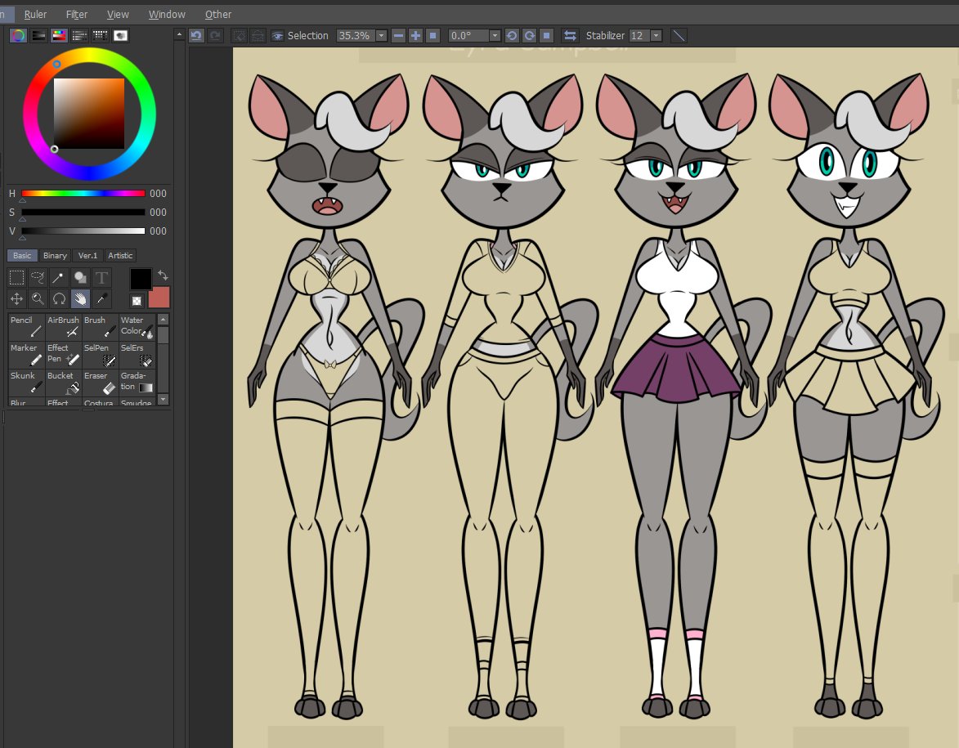Screen dimensions: 959x748
Task: Open the Stabilizer value 12 dropdown
Action: pos(657,35)
